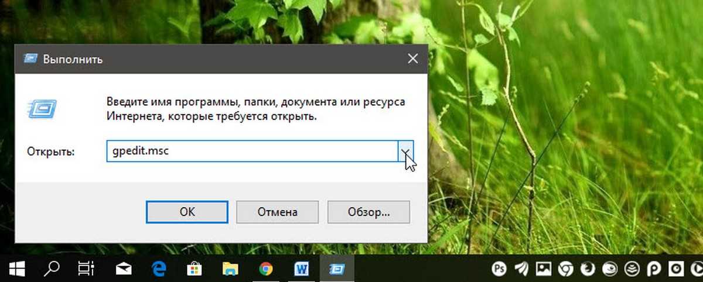The height and width of the screenshot is (282, 703).
Task: Select the active Run taskbar button
Action: [x=337, y=269]
